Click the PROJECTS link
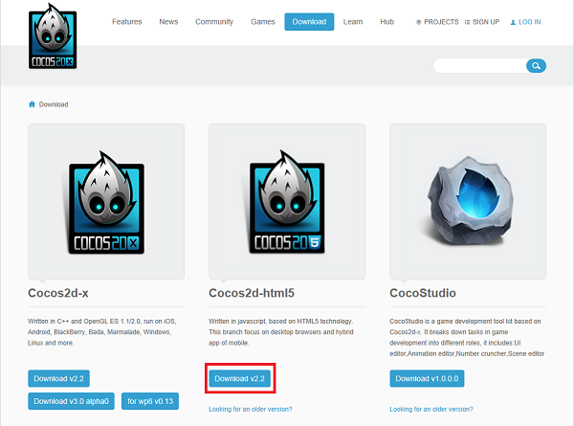Image resolution: width=574 pixels, height=426 pixels. click(441, 22)
